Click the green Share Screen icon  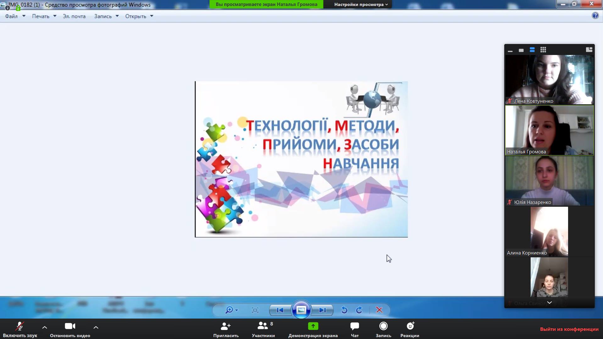tap(313, 326)
